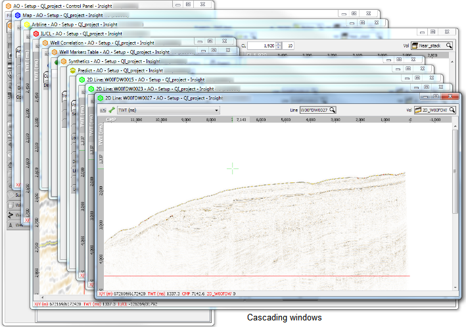Click the magnifier icon in the Line field
This screenshot has height=327, width=466.
point(333,110)
